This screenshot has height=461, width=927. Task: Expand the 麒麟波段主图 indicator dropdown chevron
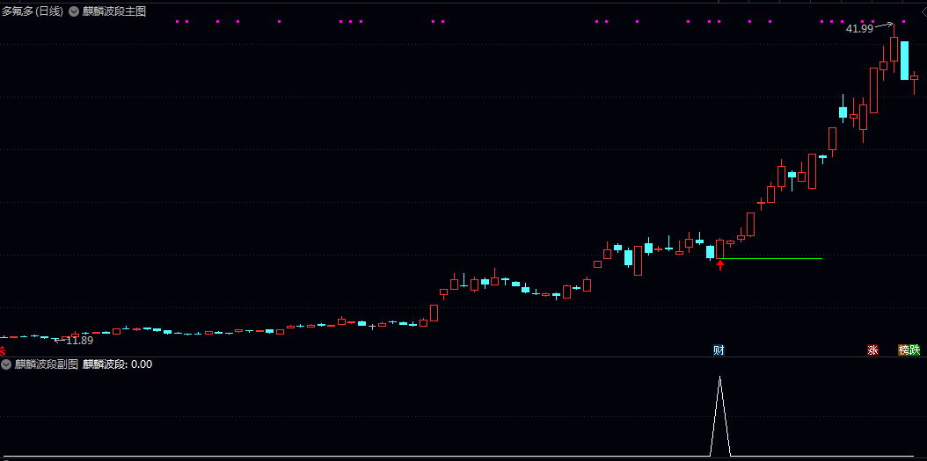74,11
